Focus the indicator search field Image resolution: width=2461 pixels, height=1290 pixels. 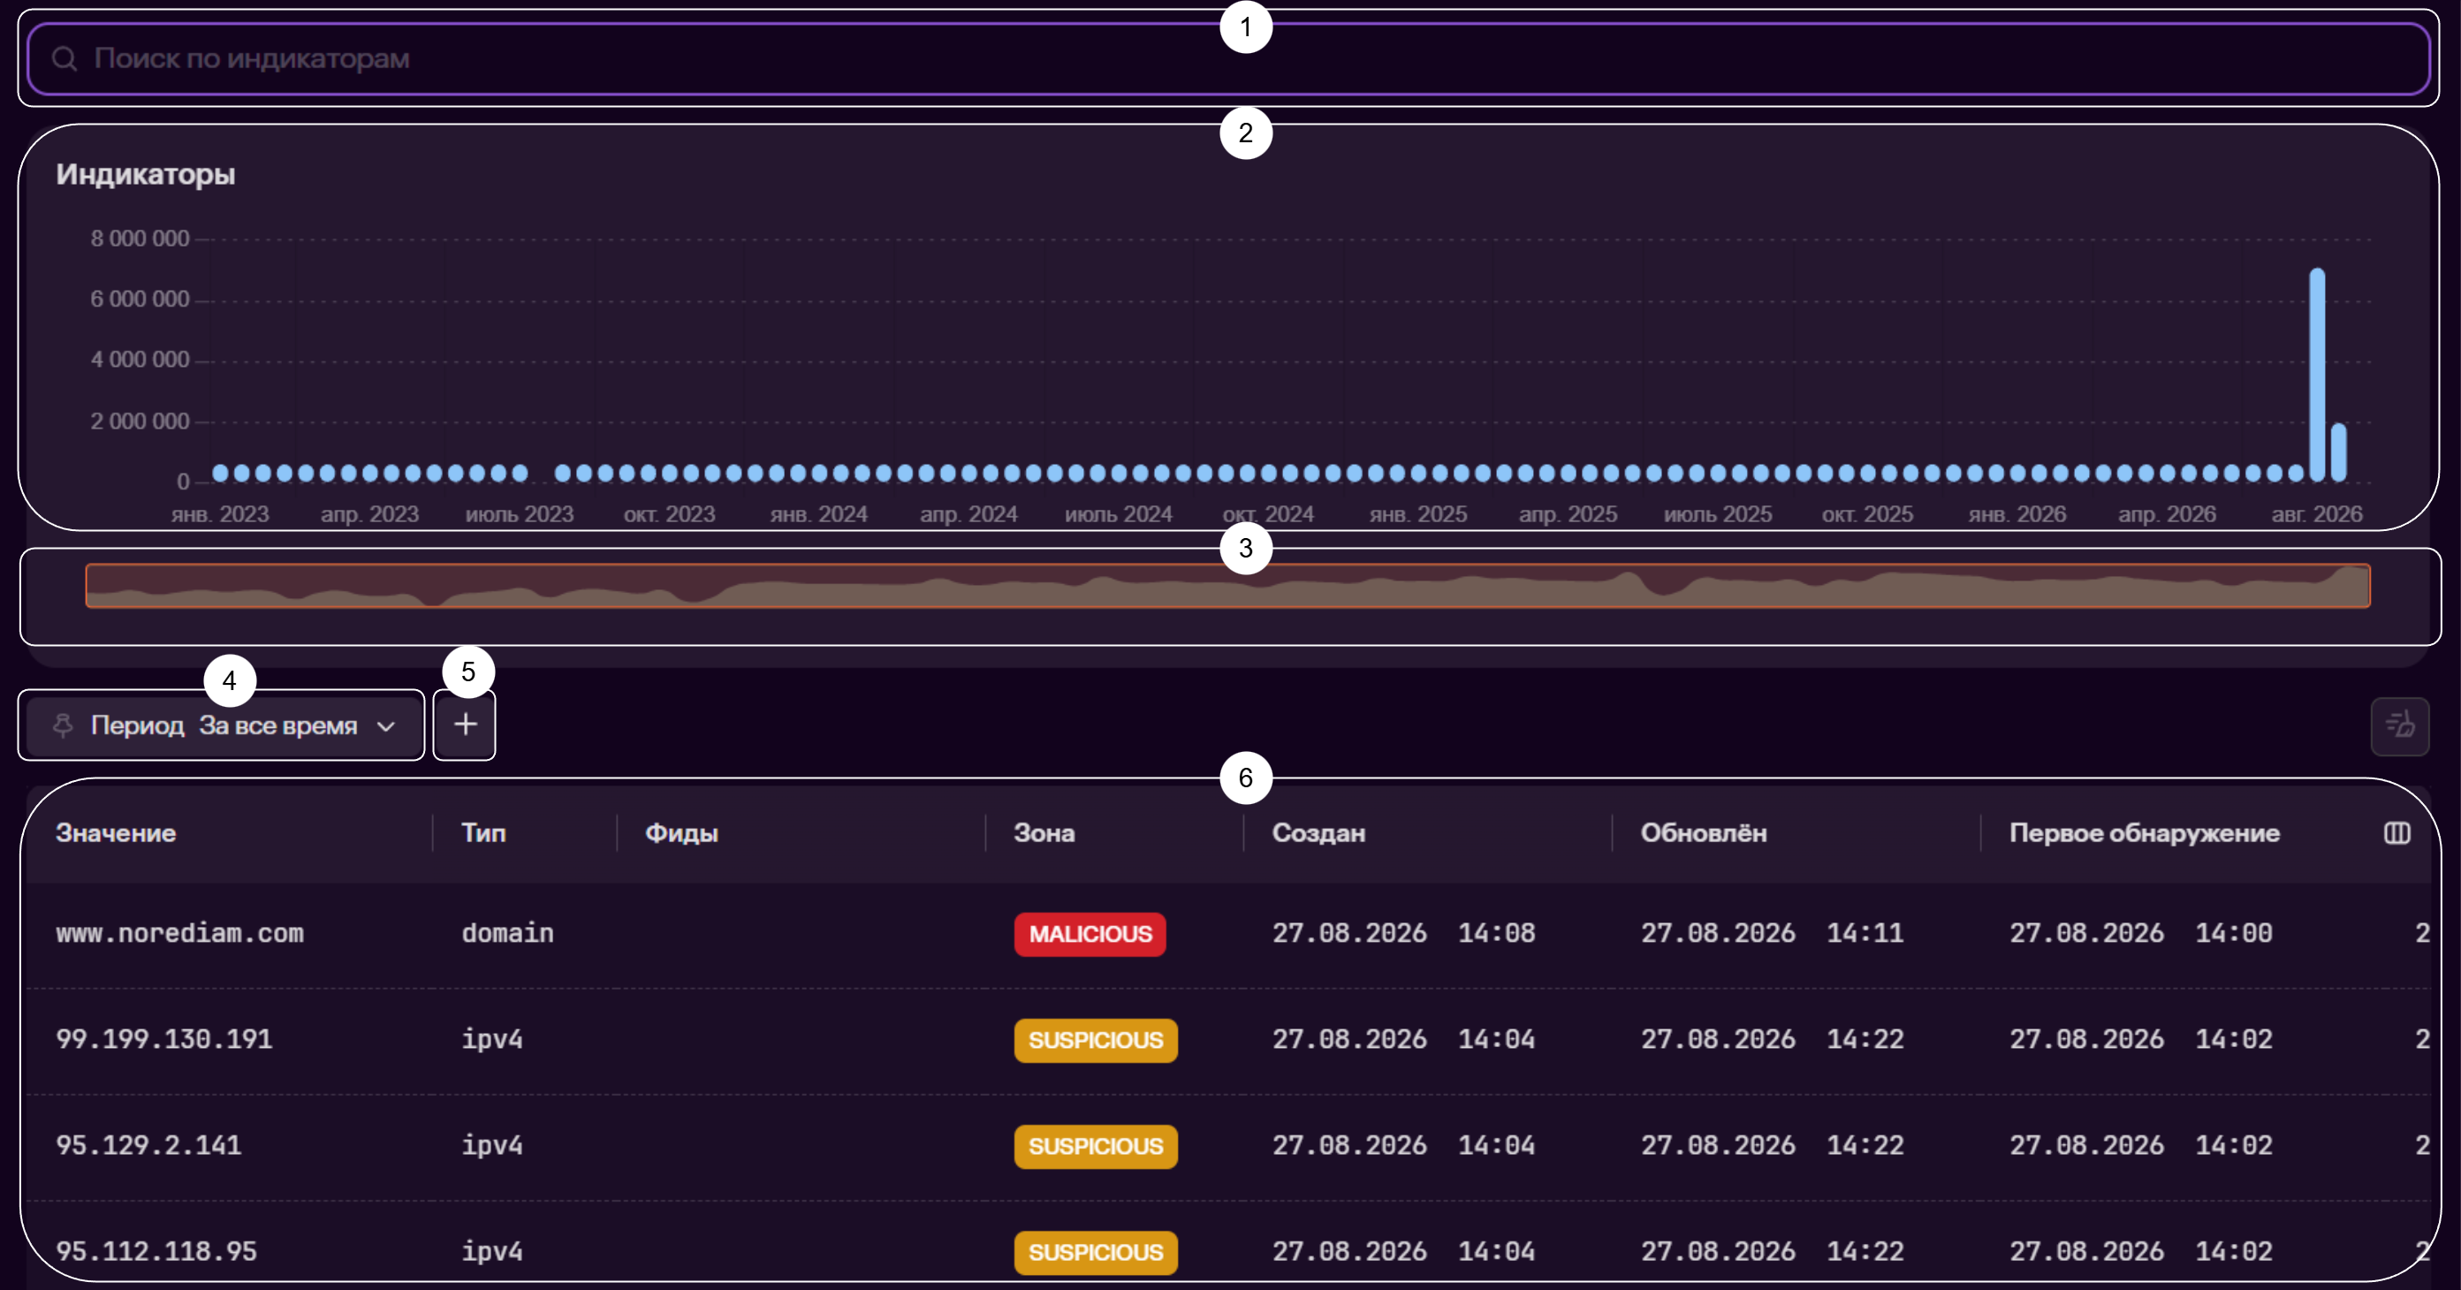[1228, 59]
